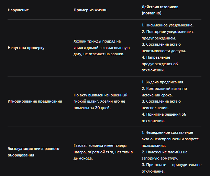Click step '4. Принятие решения об отключении'
The height and width of the screenshot is (176, 210).
pos(164,118)
